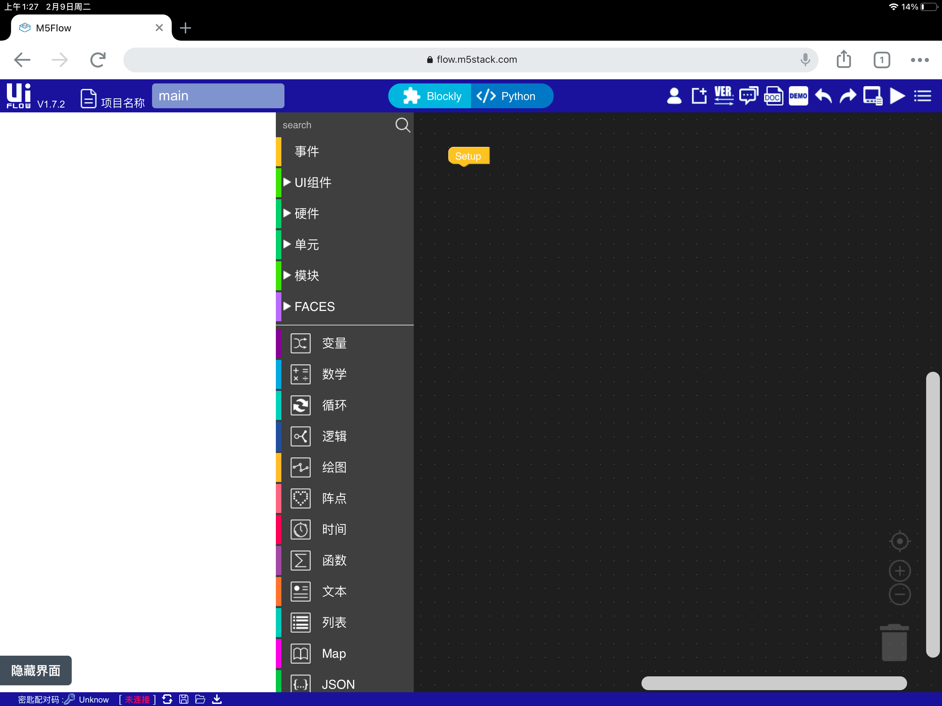Open the 变量 block category
Screen dimensions: 942x706
pos(344,343)
